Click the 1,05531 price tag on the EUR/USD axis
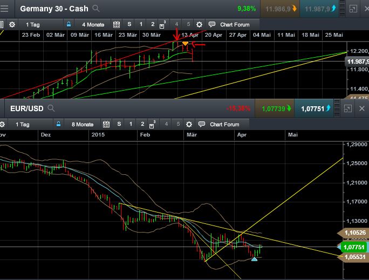 (x=353, y=257)
